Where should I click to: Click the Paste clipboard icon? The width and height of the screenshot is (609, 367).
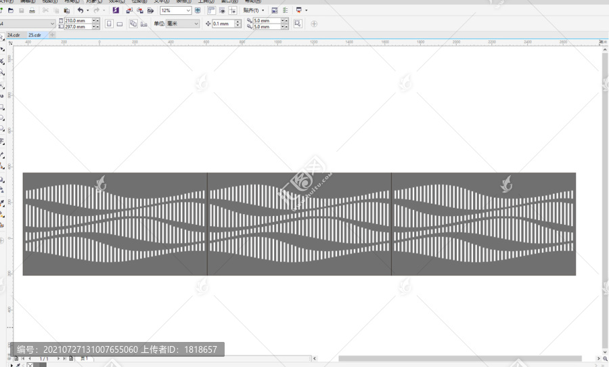point(67,11)
